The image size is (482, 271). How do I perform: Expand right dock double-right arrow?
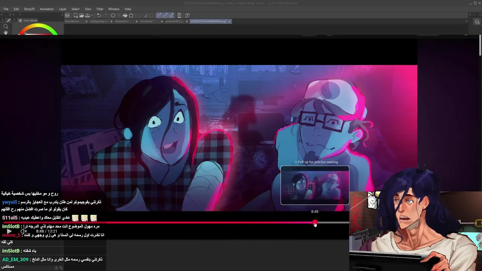[480, 15]
